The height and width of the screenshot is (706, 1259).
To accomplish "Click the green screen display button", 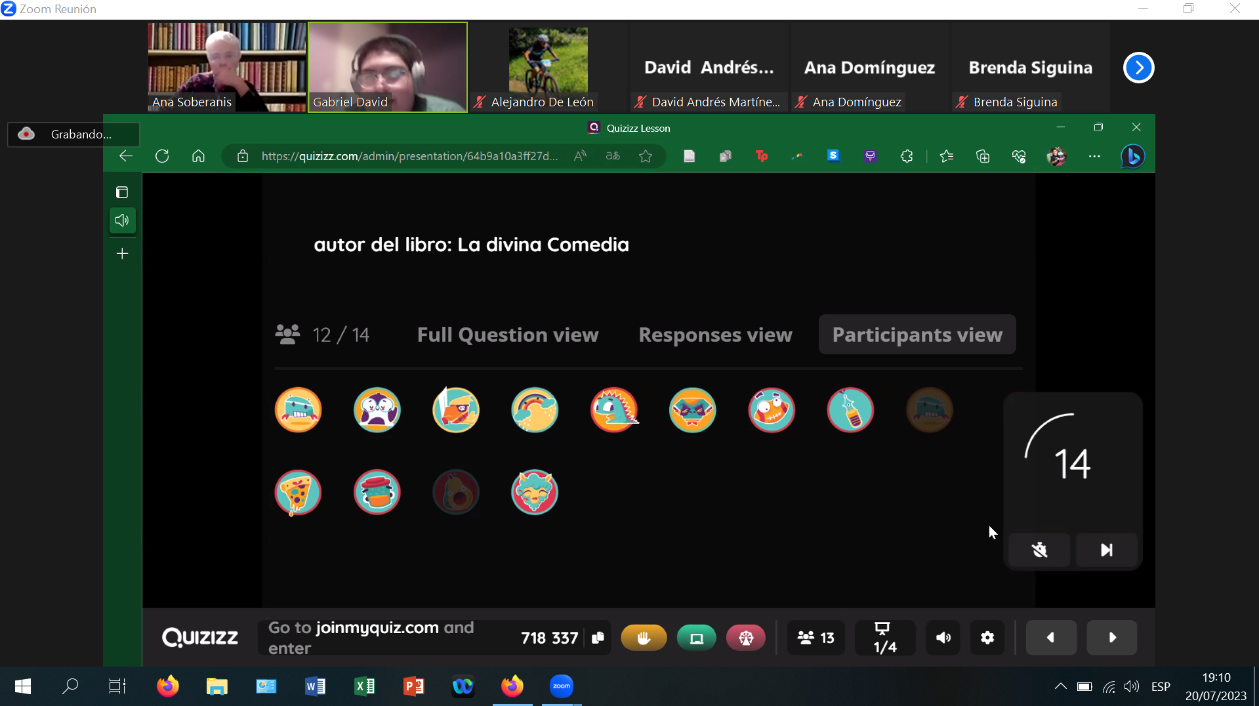I will click(696, 638).
